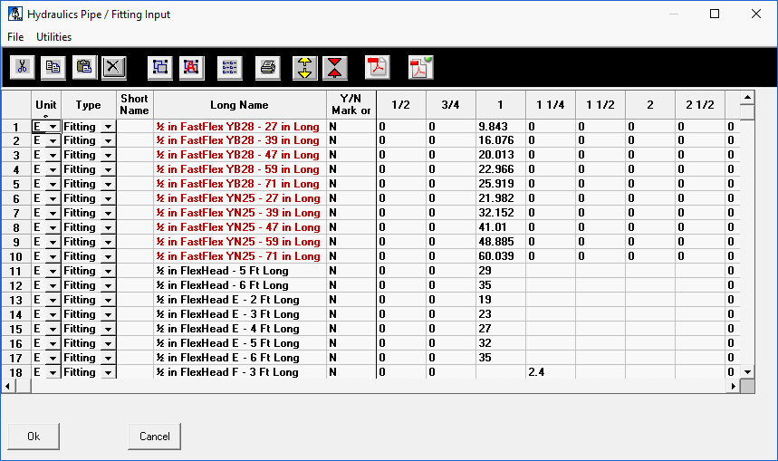Open the File menu

point(15,37)
